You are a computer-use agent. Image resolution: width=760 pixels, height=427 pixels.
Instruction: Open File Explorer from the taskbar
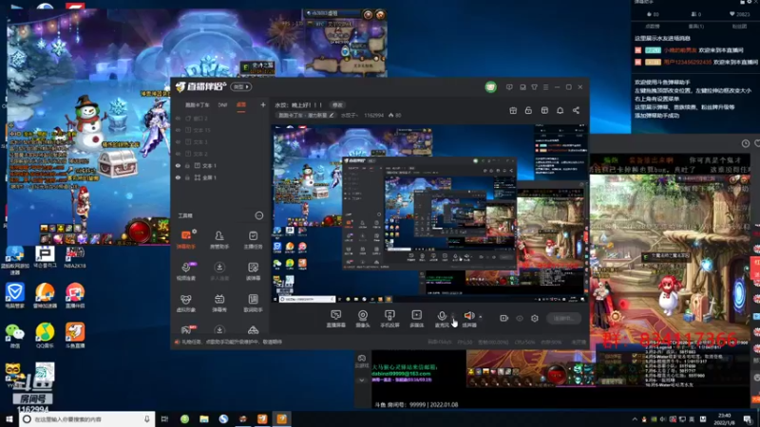point(204,419)
